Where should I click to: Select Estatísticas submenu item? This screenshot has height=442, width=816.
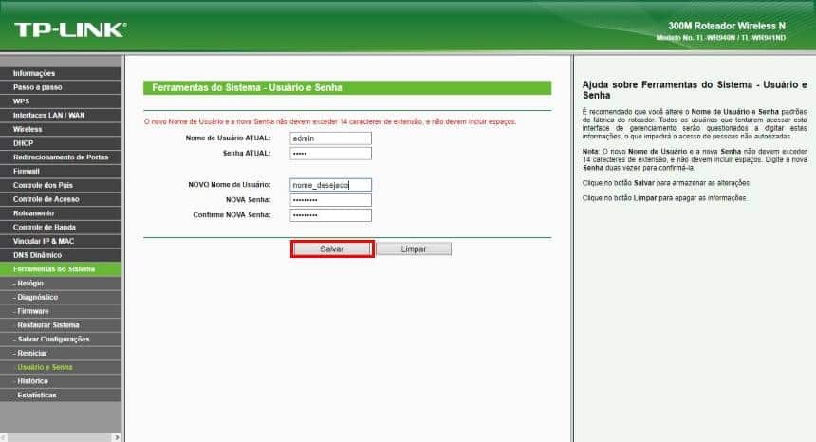(x=61, y=396)
